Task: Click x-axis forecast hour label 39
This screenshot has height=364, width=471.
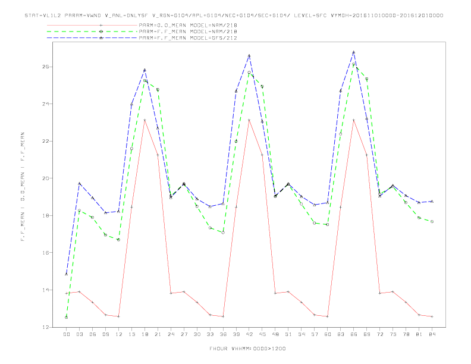Action: [236, 334]
